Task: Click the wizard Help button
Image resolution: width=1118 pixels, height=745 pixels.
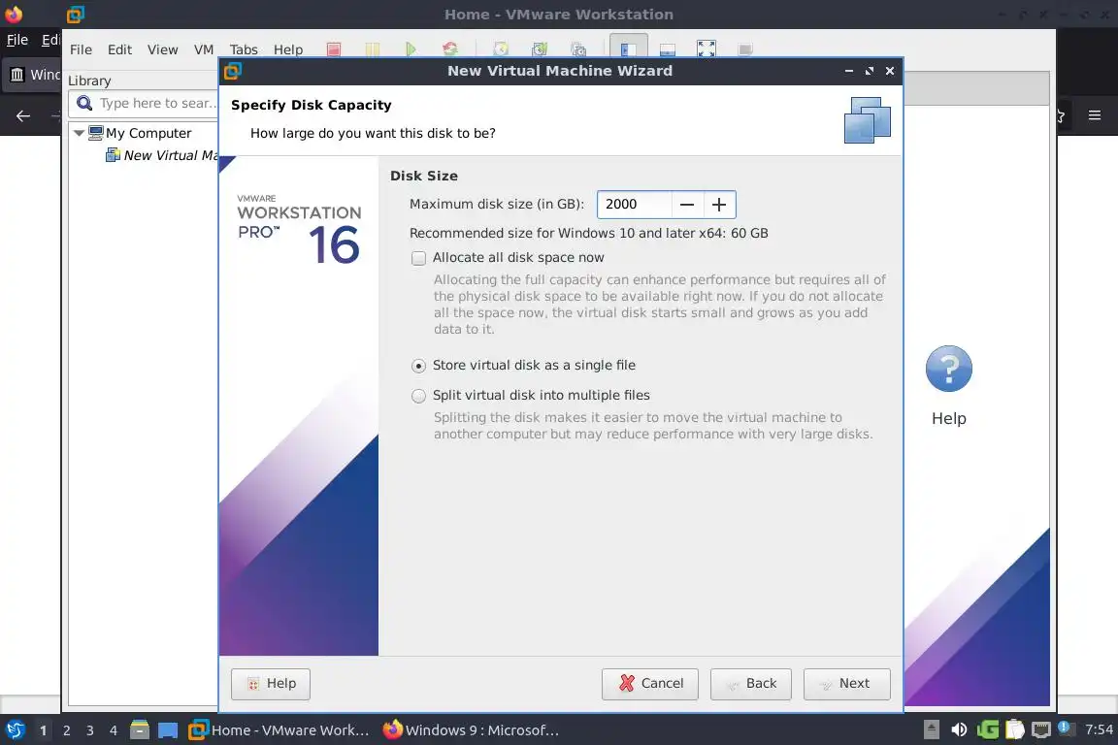Action: click(x=270, y=685)
